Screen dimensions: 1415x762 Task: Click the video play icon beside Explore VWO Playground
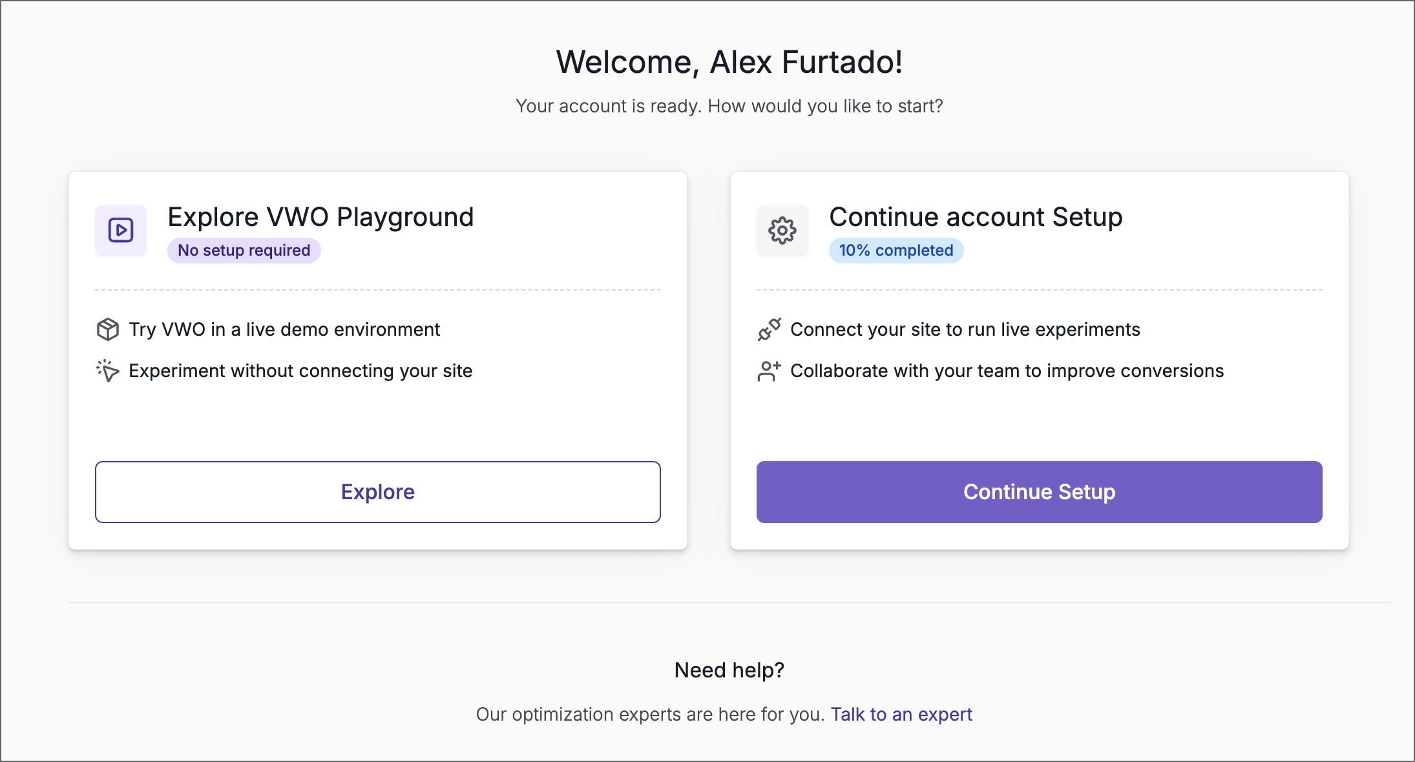click(120, 231)
